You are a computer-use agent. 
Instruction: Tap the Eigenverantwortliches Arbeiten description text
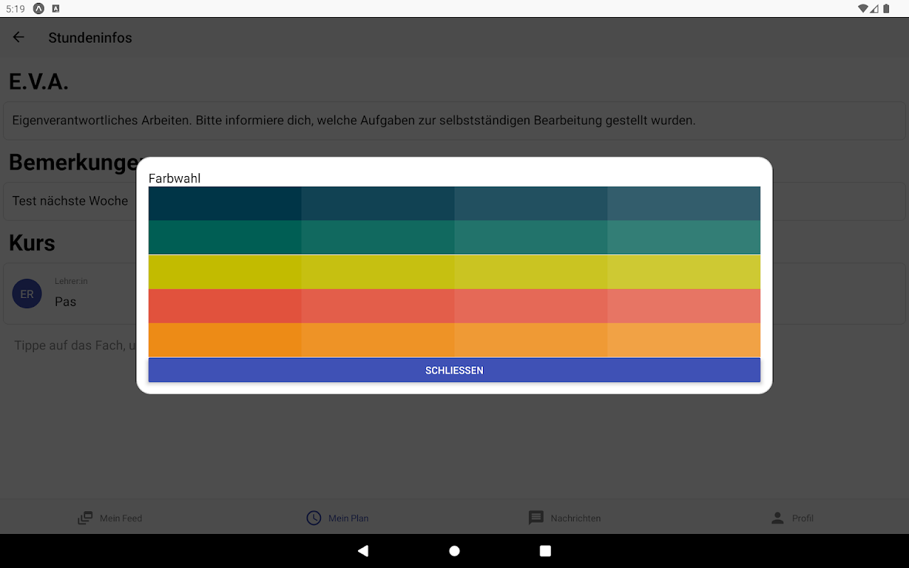[x=354, y=121]
